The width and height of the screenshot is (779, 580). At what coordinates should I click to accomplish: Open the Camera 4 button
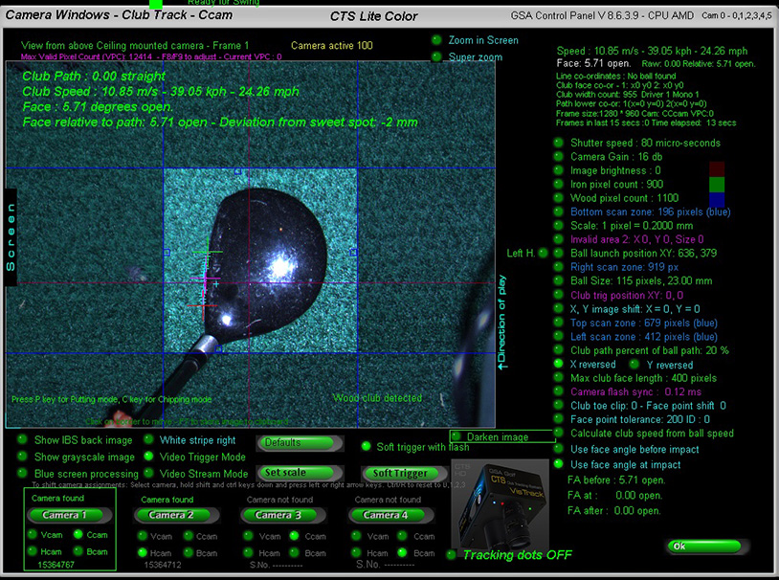pos(391,515)
